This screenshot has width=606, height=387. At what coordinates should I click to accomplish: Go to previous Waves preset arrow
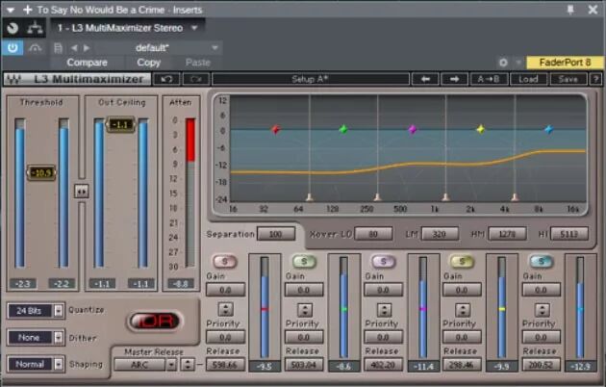(425, 79)
